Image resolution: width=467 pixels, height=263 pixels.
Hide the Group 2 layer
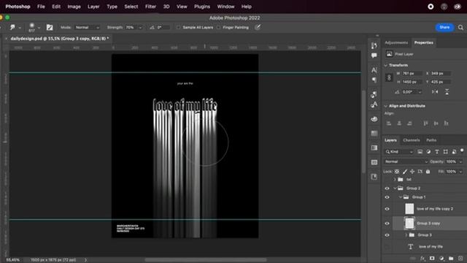(387, 188)
